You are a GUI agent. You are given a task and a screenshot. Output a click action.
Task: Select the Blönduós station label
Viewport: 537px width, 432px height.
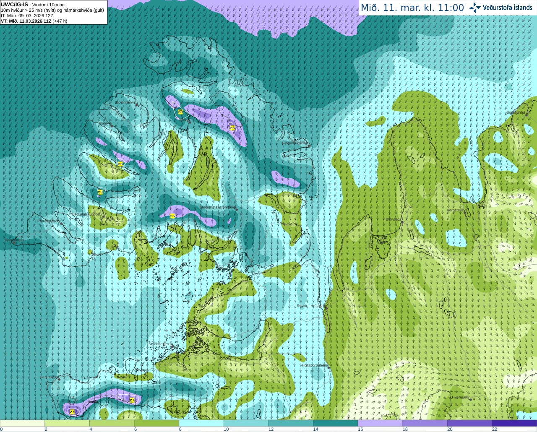coord(394,219)
